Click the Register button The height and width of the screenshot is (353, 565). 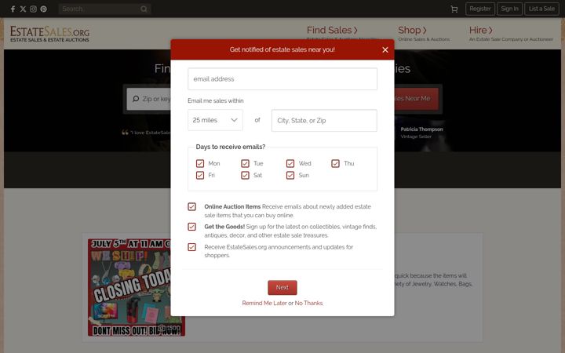480,9
